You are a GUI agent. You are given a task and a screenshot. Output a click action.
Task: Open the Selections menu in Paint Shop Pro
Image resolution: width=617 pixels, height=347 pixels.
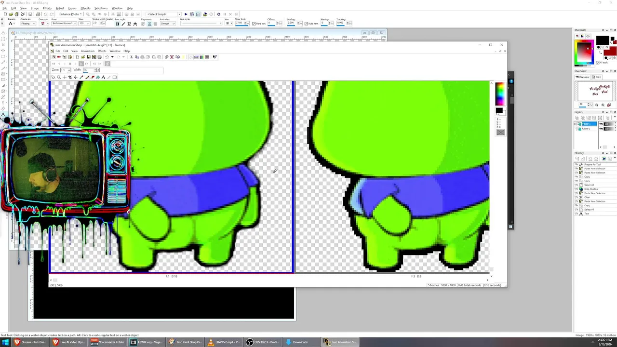point(101,8)
